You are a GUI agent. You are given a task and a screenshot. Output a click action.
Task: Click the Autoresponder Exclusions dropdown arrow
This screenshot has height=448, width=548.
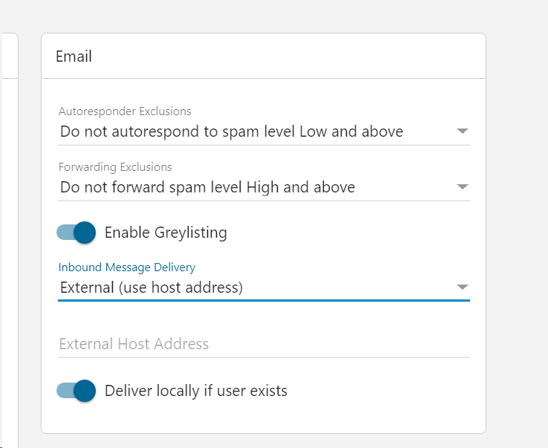462,132
